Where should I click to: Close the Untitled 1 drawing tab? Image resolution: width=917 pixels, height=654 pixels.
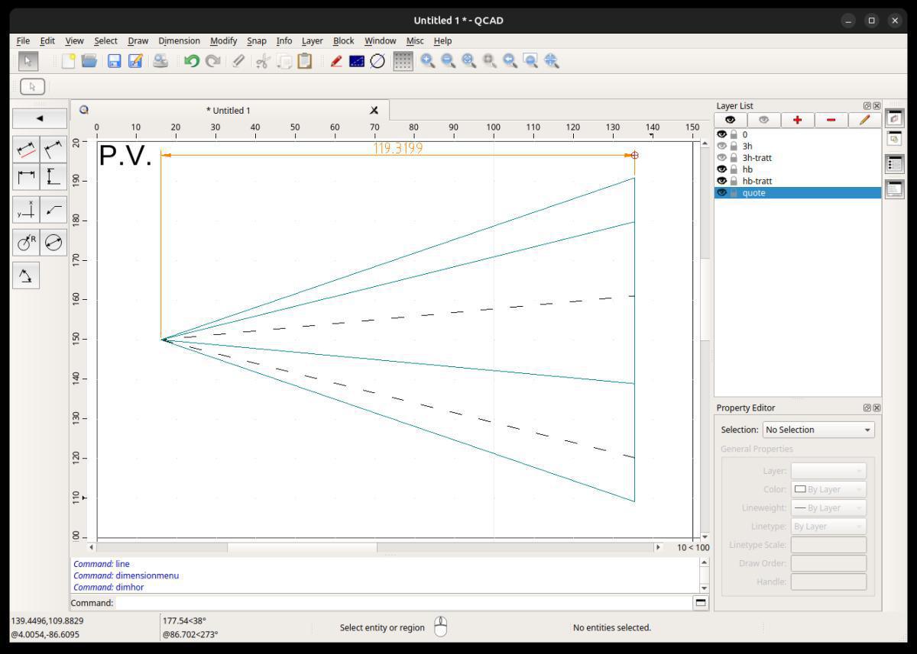374,111
